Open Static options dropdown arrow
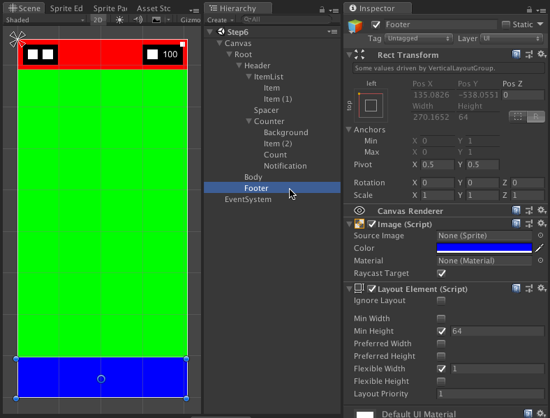 click(x=540, y=24)
